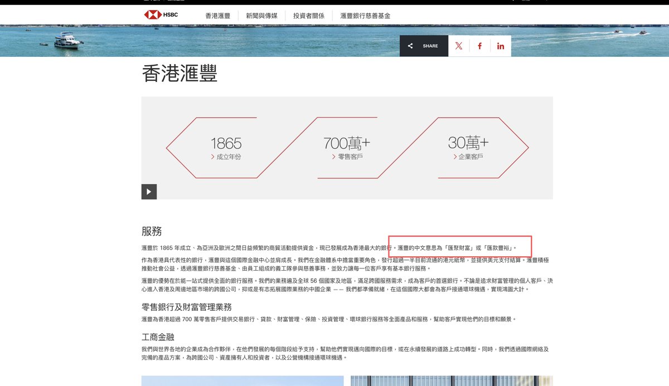Open 滙豐銀行慈善基金 in the top navigation
This screenshot has height=386, width=669.
point(365,16)
